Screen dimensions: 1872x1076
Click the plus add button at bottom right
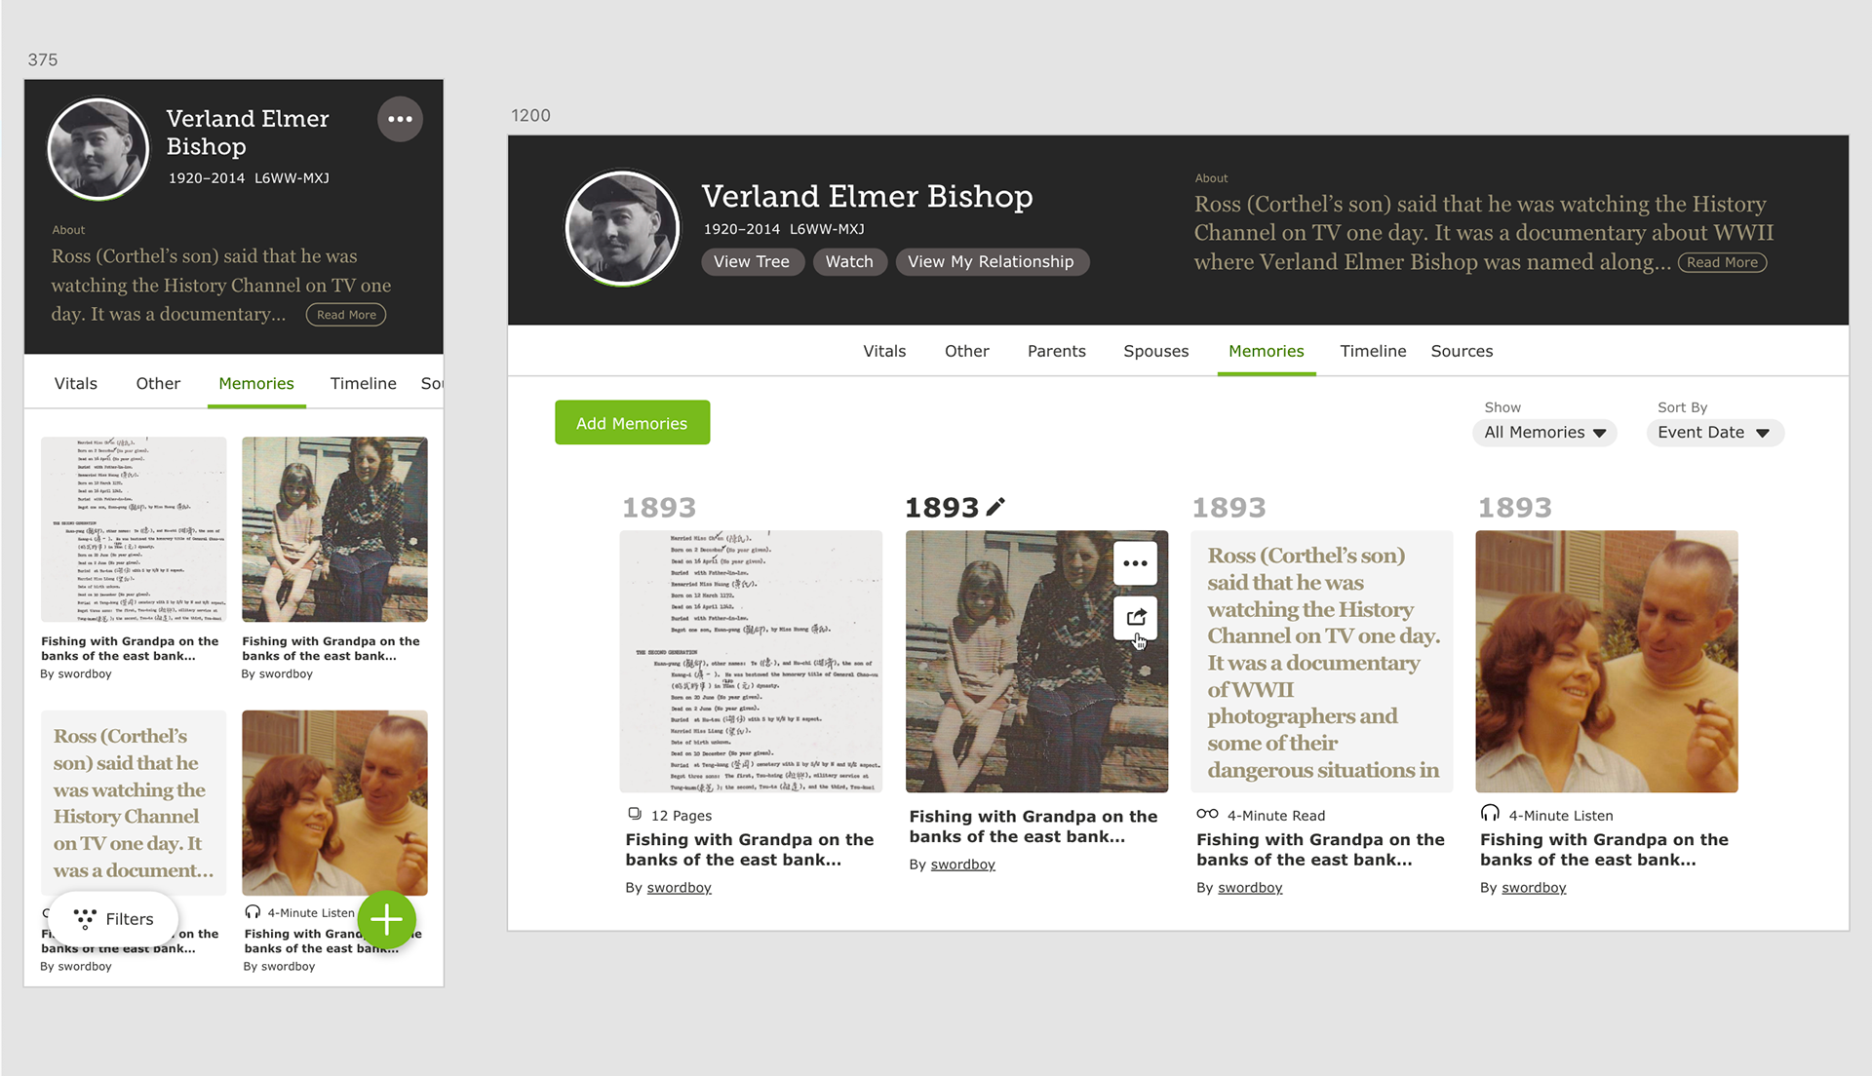coord(388,919)
